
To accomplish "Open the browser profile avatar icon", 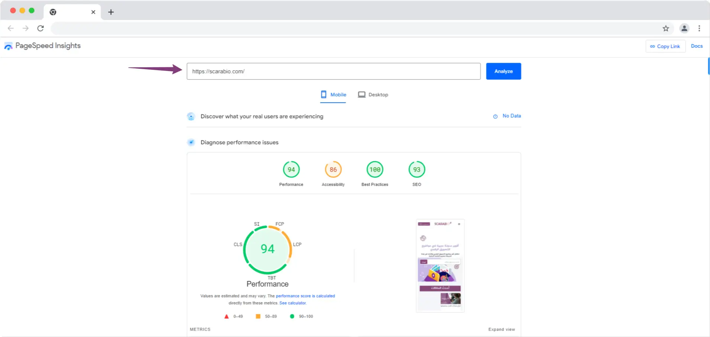I will (x=684, y=28).
